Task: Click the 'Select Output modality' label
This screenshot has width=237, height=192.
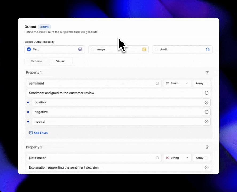Action: (x=39, y=42)
